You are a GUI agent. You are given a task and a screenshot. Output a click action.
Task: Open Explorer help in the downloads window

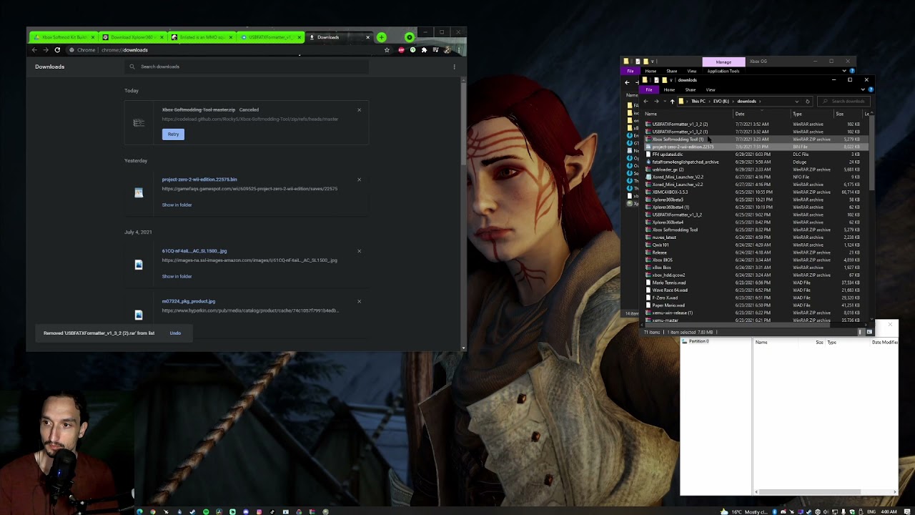click(x=869, y=89)
